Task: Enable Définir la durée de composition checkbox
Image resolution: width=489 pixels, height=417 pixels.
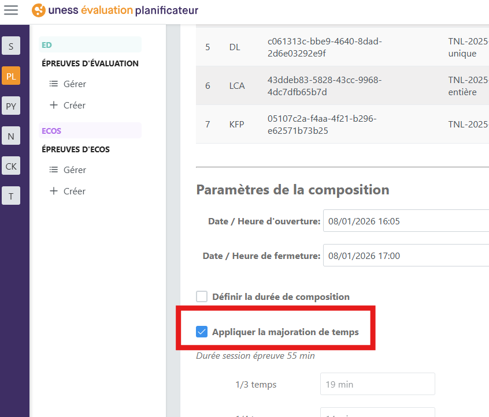Action: [x=202, y=297]
